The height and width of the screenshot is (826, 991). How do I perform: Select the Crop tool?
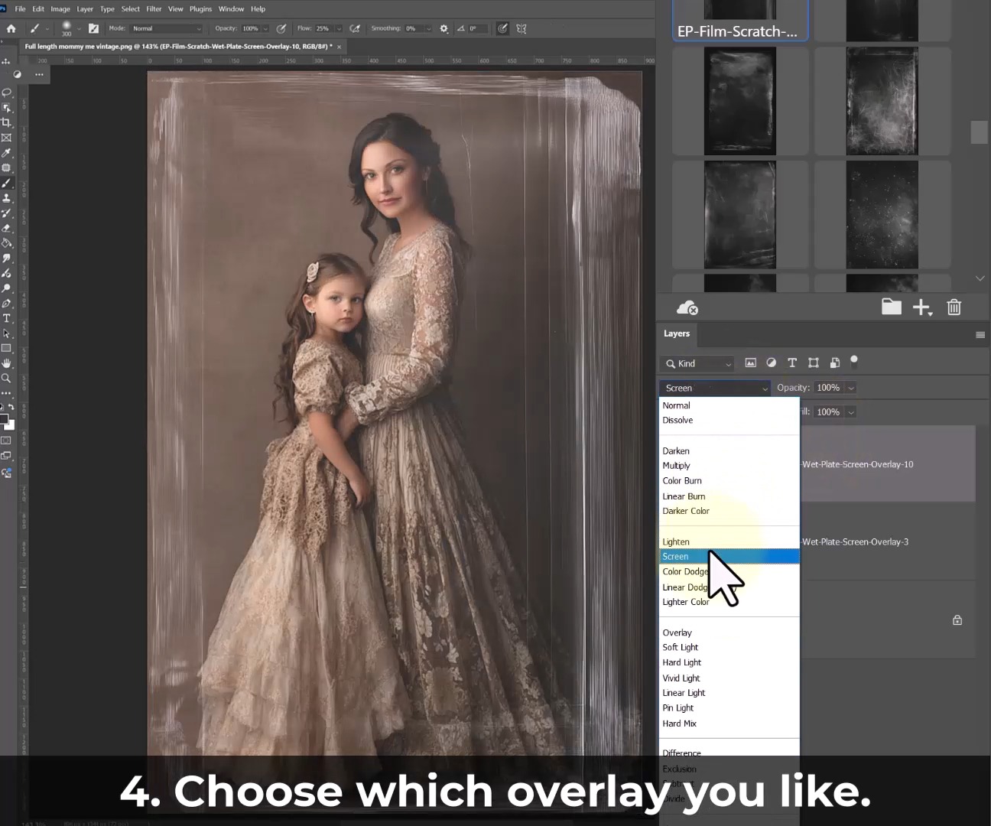pos(7,122)
